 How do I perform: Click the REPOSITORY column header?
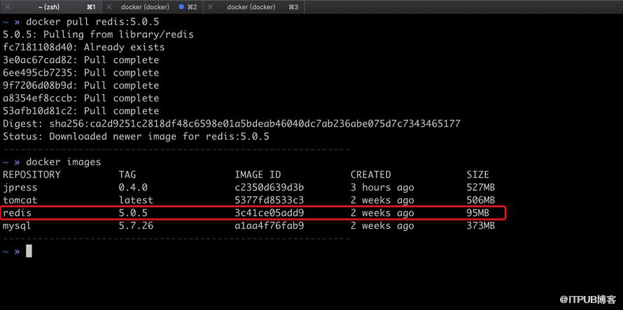31,174
